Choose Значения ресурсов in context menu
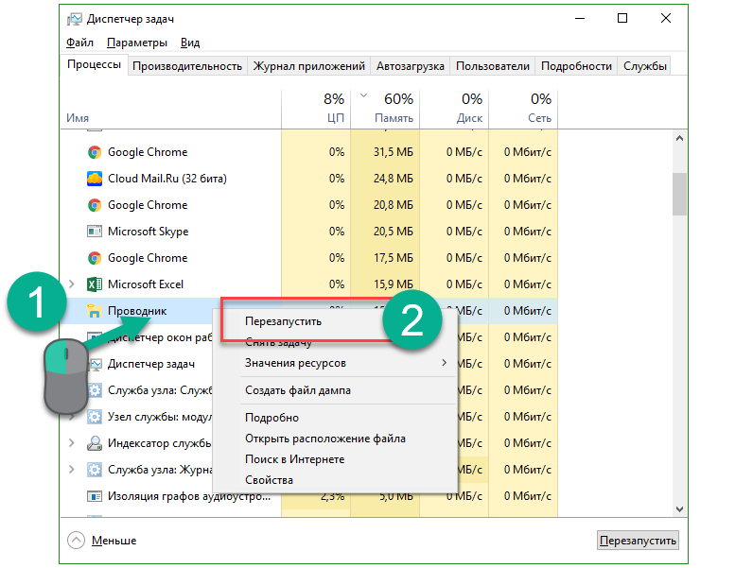This screenshot has width=753, height=568. (334, 363)
